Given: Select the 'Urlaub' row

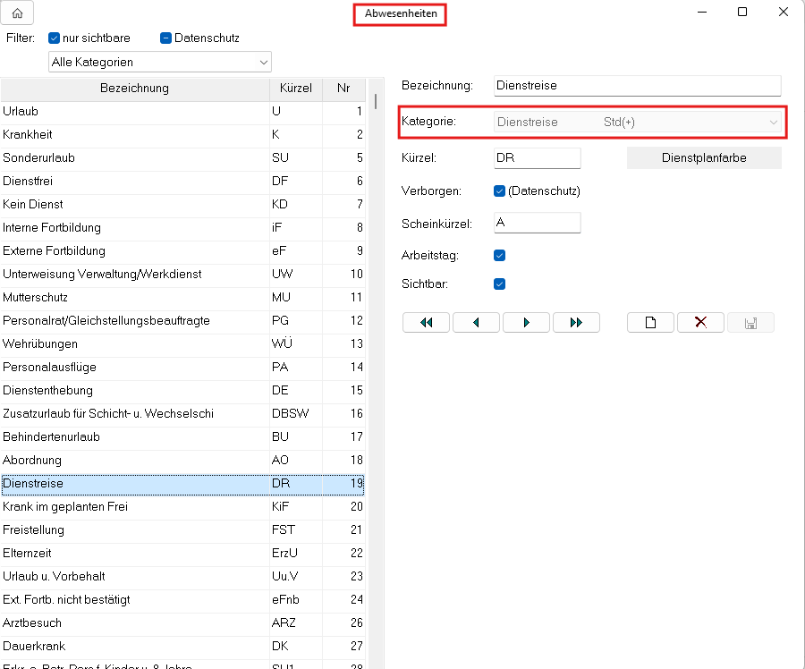Looking at the screenshot, I should tap(182, 112).
